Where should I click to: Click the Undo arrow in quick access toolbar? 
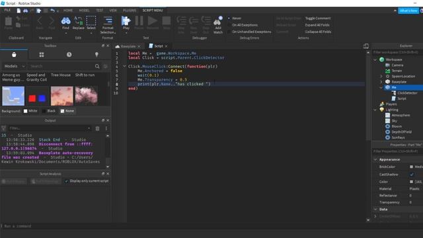(x=52, y=11)
